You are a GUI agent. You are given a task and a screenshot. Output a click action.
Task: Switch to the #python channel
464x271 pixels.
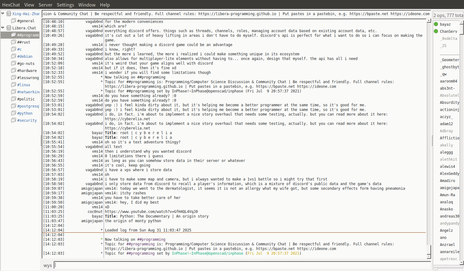click(25, 113)
